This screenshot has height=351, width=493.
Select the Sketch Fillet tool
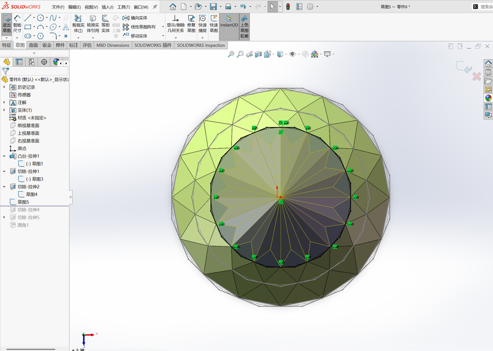pyautogui.click(x=53, y=36)
